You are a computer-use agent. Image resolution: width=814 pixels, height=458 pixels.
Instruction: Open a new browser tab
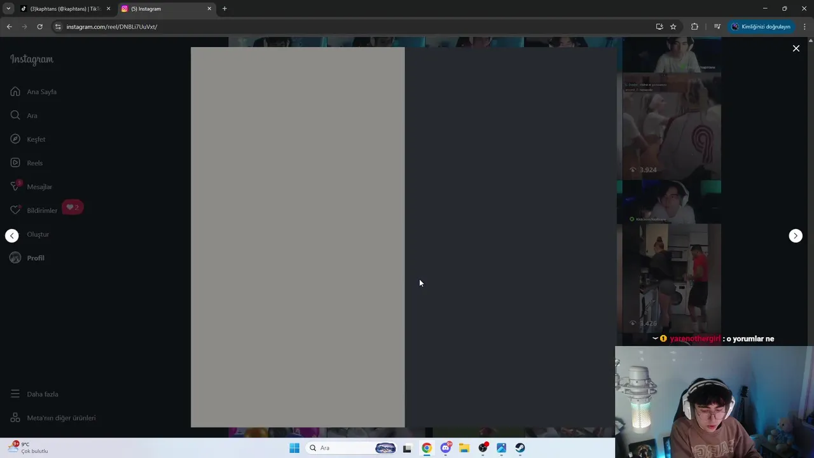(x=224, y=9)
